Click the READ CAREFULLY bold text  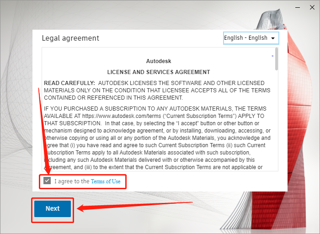click(x=69, y=83)
